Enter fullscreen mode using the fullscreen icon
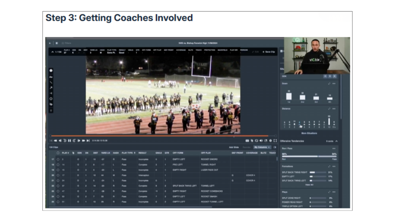The width and height of the screenshot is (395, 222). coord(275,140)
